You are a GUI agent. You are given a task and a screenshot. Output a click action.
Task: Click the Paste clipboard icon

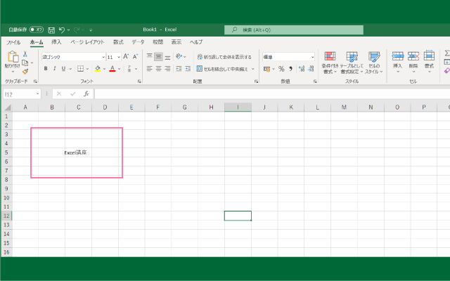(x=13, y=57)
